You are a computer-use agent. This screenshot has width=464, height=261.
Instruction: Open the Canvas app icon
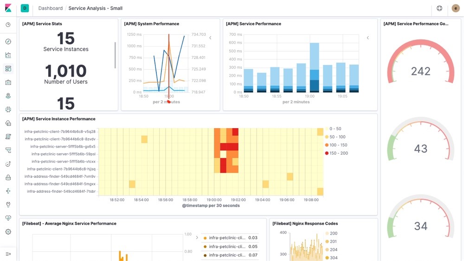[x=8, y=83]
